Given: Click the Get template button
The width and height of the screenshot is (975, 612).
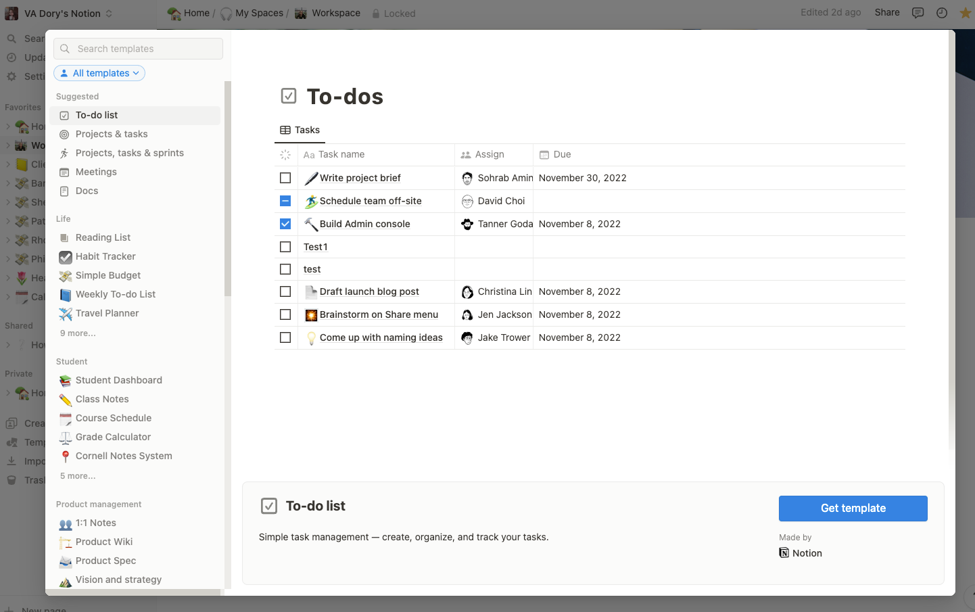Looking at the screenshot, I should coord(853,509).
